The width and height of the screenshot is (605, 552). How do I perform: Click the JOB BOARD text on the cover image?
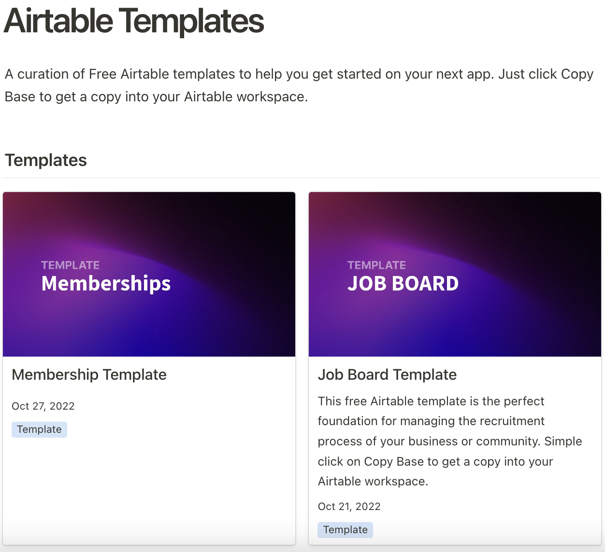[x=403, y=284]
